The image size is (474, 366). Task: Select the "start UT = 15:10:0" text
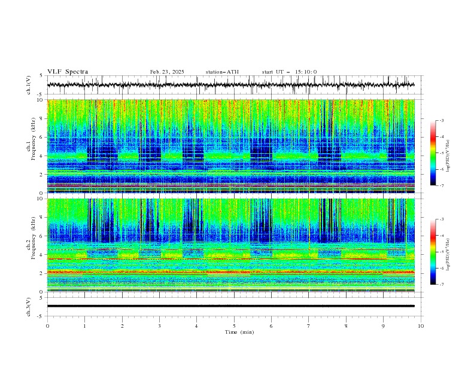[289, 72]
